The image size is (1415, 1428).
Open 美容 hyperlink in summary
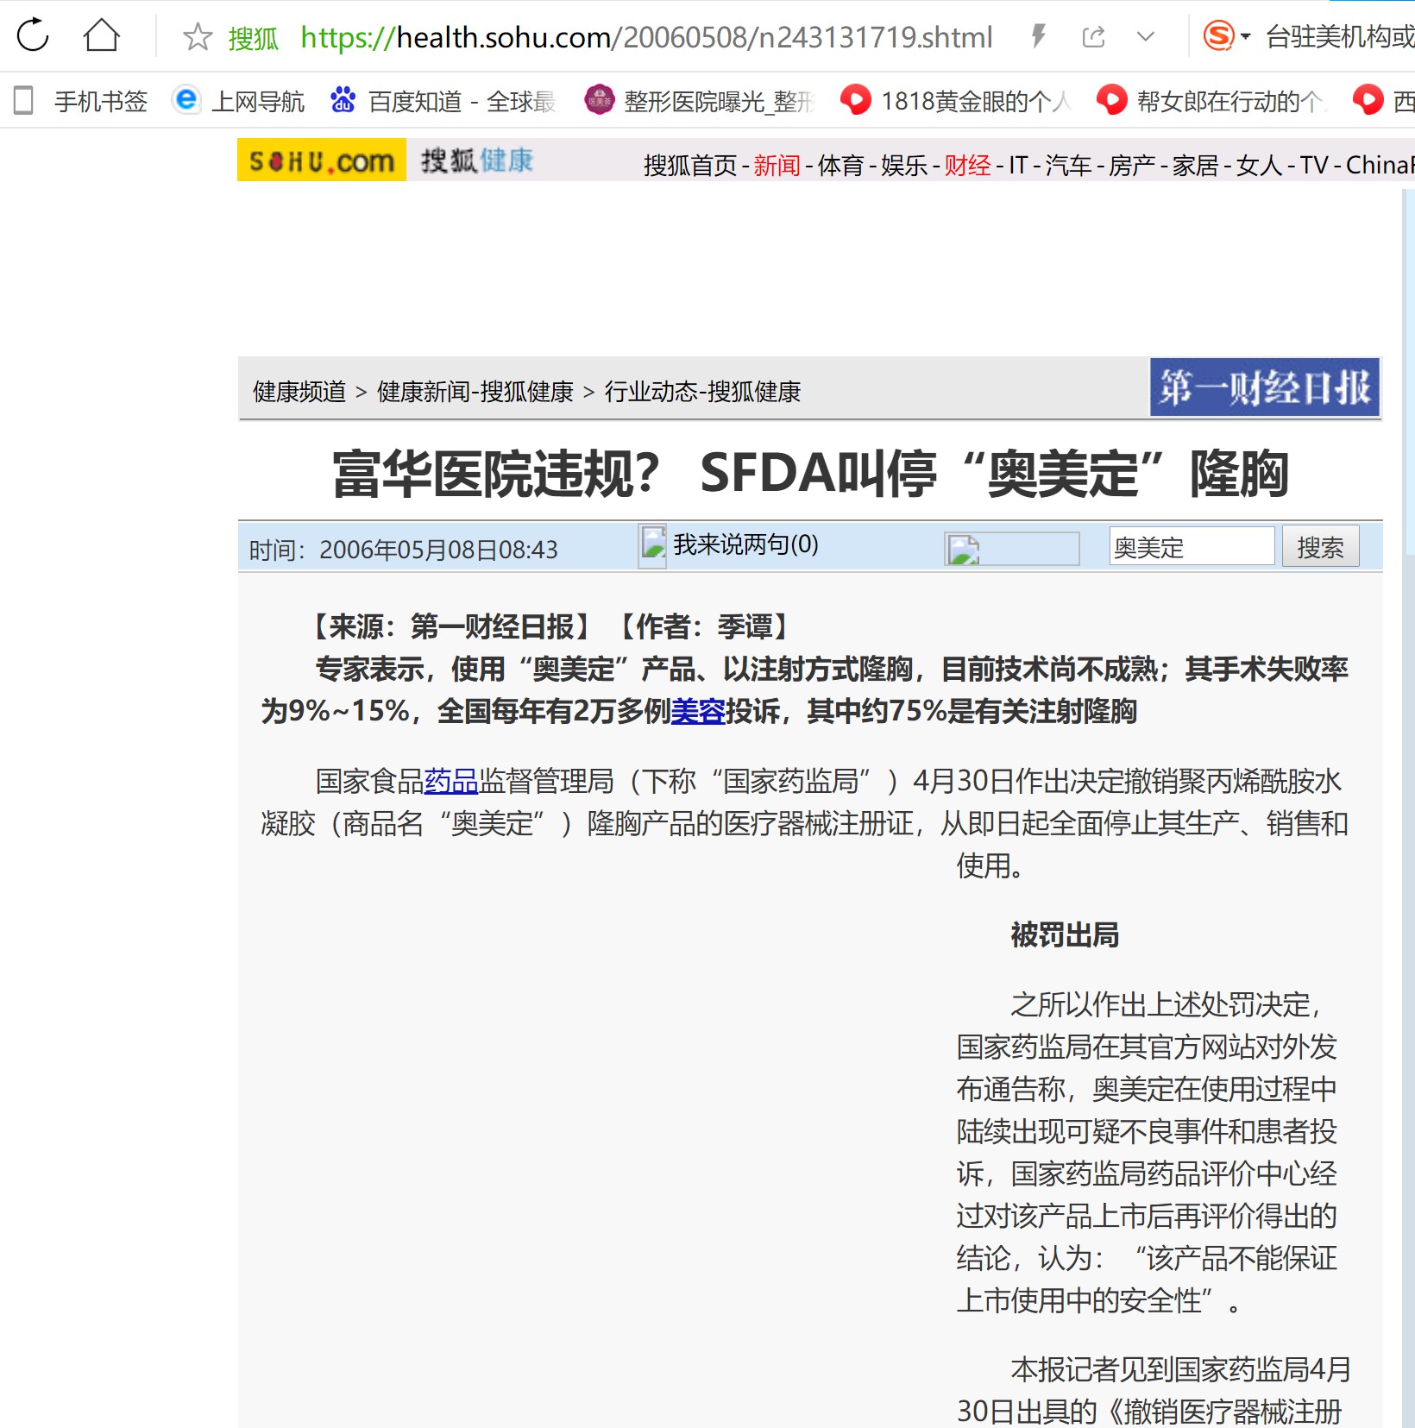[698, 712]
